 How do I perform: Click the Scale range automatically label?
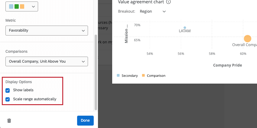34,99
